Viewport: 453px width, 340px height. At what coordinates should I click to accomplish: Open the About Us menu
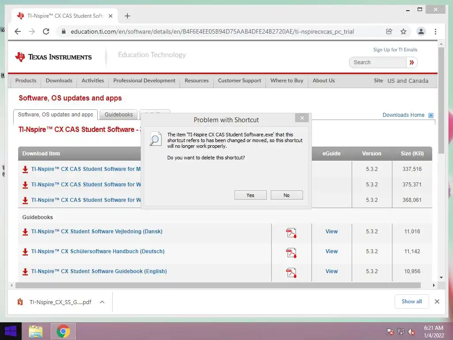click(323, 81)
